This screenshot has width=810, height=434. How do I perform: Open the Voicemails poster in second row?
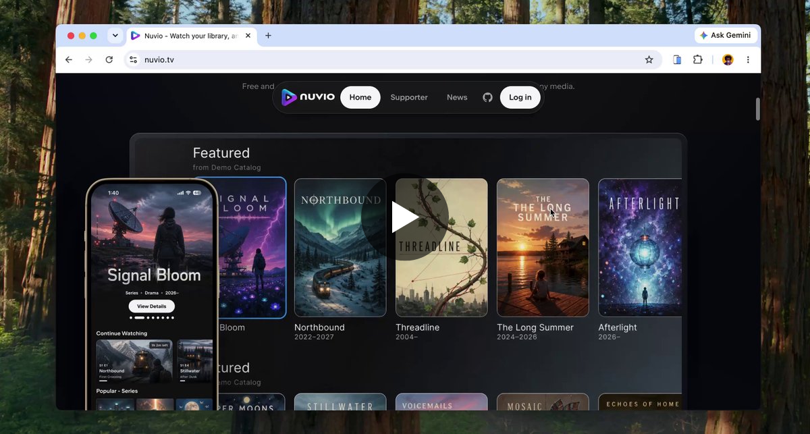click(441, 402)
